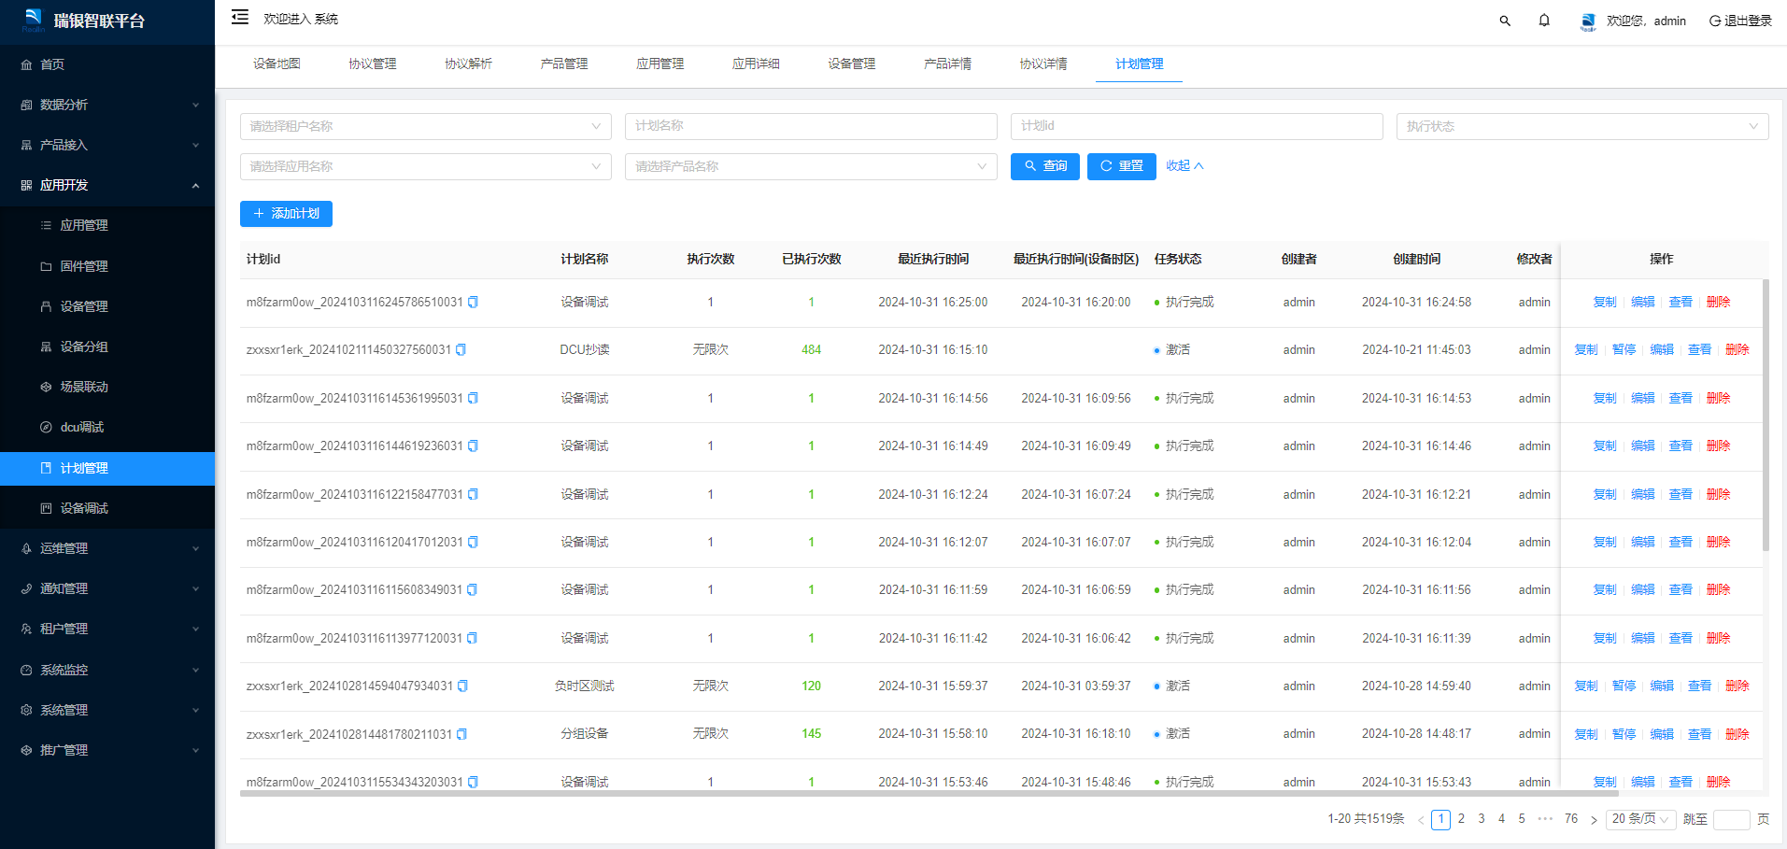Focus the 计划名称 input field
This screenshot has width=1787, height=849.
[x=811, y=126]
